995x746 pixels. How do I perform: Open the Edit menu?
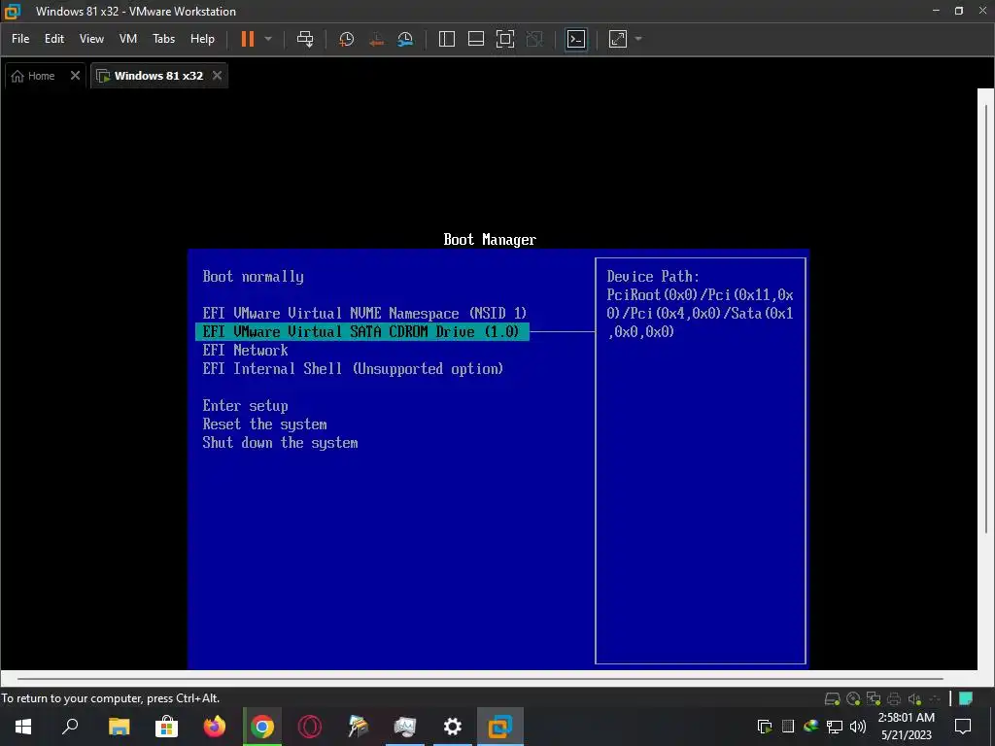(x=54, y=39)
